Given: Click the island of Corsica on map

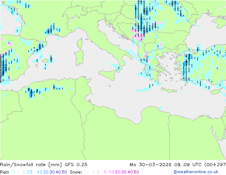Looking at the screenshot, I should 80,43.
